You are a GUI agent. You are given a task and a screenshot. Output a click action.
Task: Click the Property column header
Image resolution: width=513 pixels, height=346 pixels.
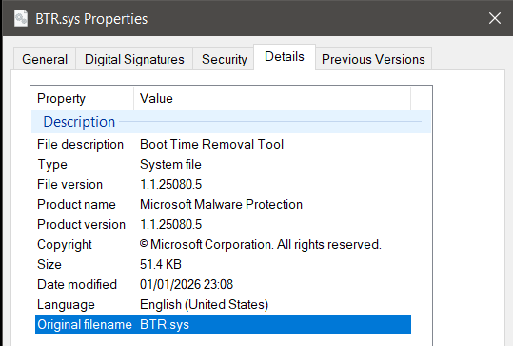pos(82,98)
